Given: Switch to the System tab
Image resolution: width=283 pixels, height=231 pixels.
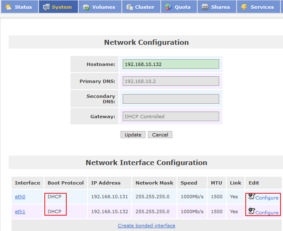Looking at the screenshot, I should [58, 7].
